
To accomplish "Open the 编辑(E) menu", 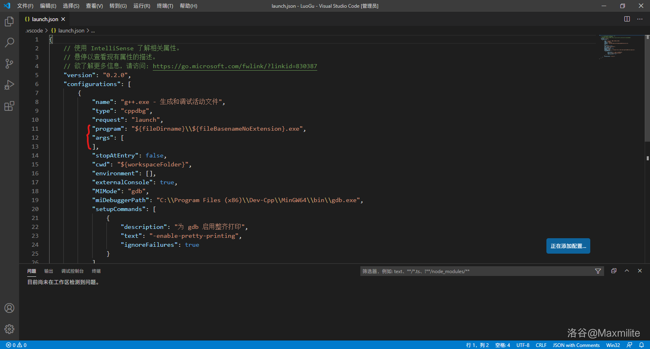I will tap(48, 6).
